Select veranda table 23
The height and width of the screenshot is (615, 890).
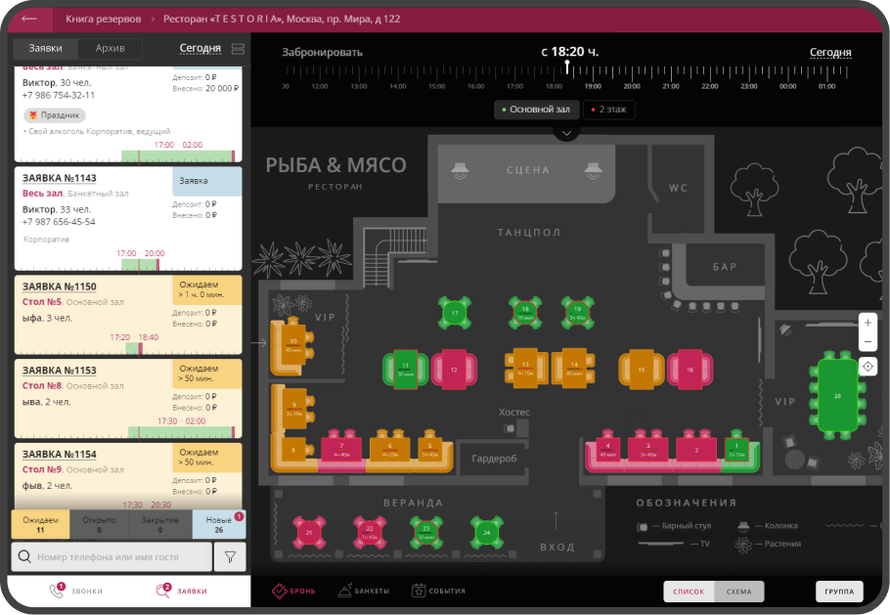(426, 533)
